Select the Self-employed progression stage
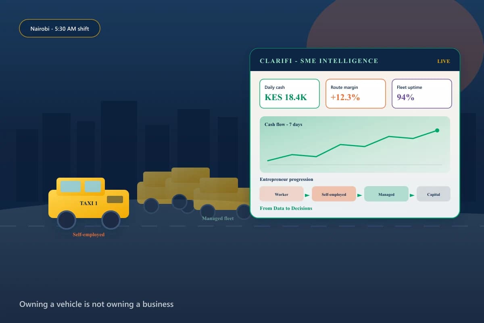Screen dimensions: 484x323 coord(334,194)
